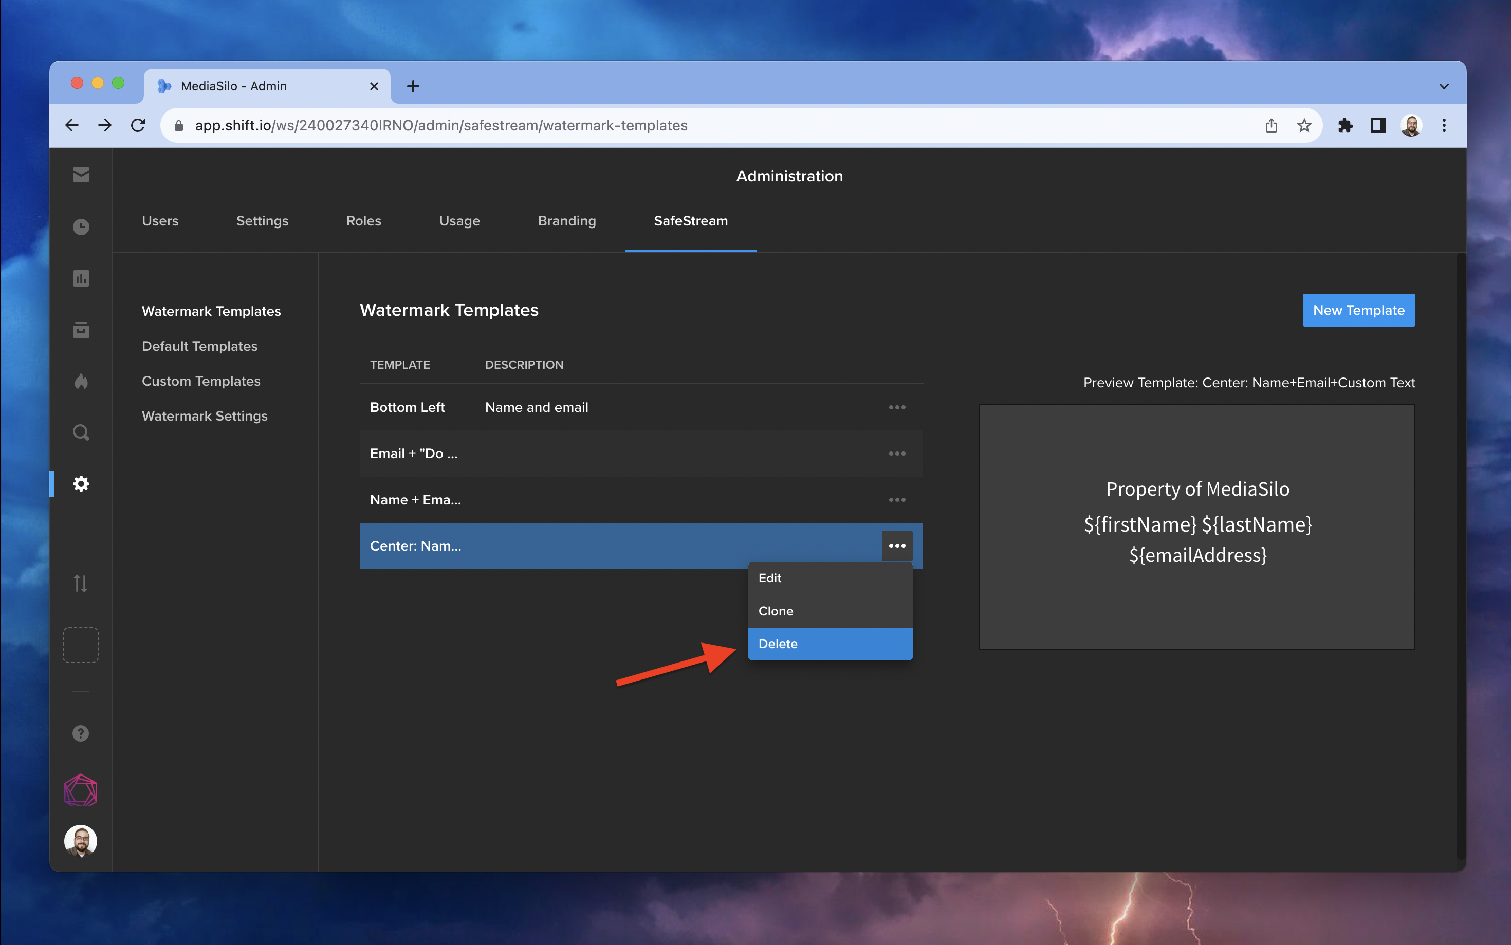Viewport: 1511px width, 945px height.
Task: Expand the tab search chevron
Action: 1444,86
